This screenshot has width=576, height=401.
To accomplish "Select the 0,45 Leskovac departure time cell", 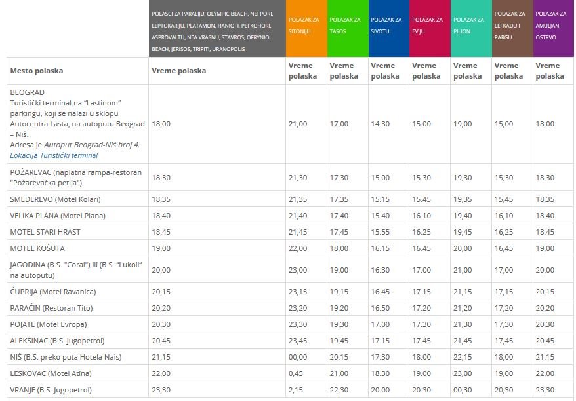I will [x=295, y=373].
